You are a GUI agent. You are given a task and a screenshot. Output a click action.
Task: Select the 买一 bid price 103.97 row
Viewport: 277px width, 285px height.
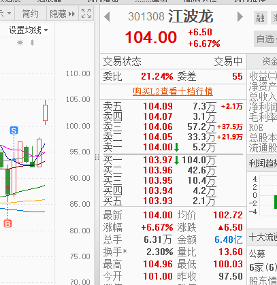(173, 161)
